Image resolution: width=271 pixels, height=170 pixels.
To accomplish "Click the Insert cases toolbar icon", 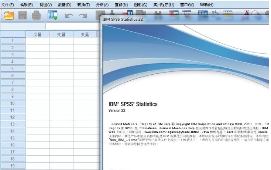I will [x=174, y=13].
